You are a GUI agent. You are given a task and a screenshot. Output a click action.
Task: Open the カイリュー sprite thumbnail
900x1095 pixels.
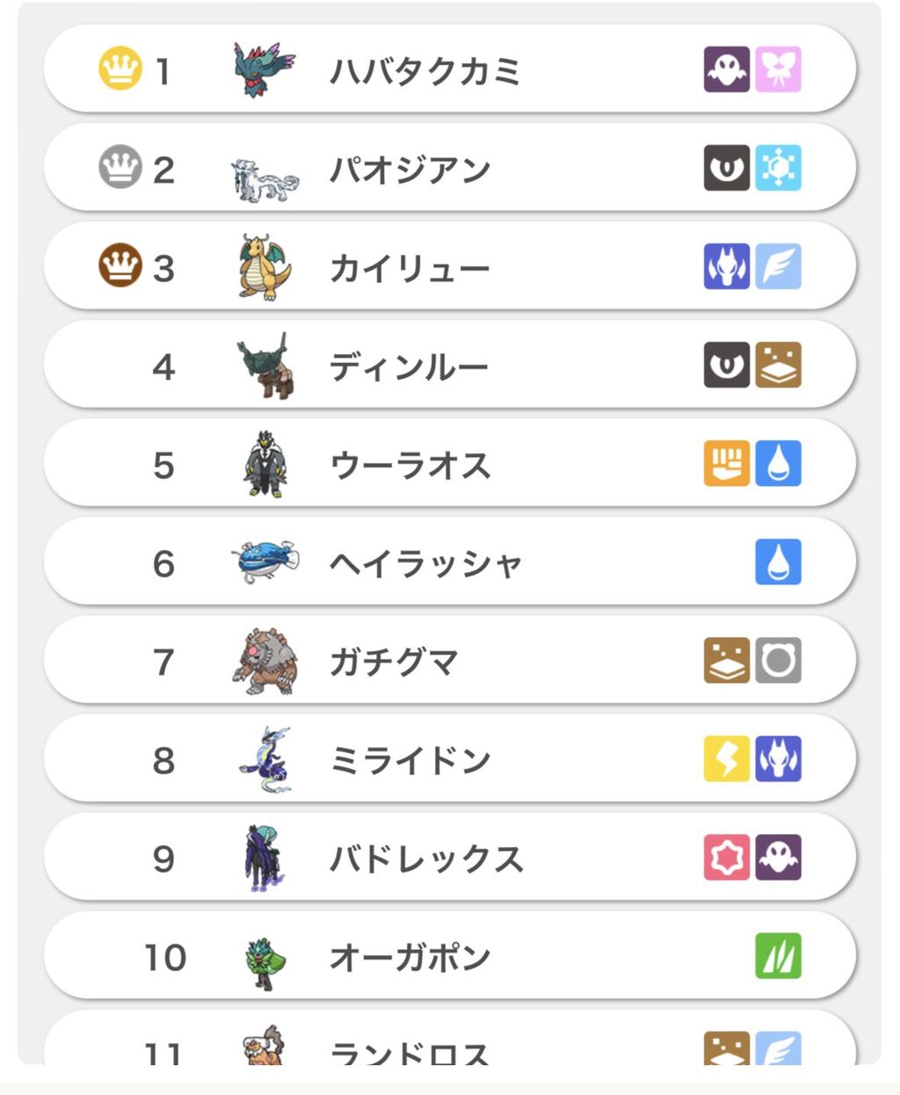264,267
